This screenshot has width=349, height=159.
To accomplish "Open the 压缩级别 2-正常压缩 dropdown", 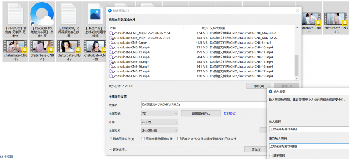I will [x=160, y=130].
